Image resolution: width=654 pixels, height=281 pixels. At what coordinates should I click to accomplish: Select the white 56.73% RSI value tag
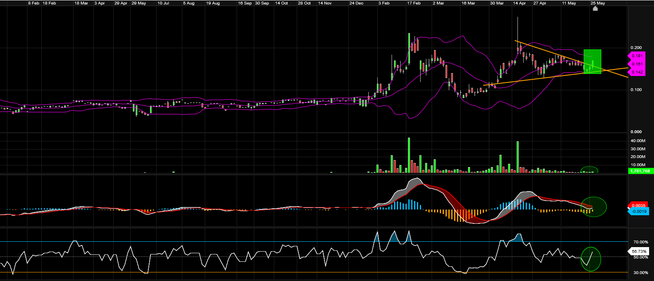point(639,252)
